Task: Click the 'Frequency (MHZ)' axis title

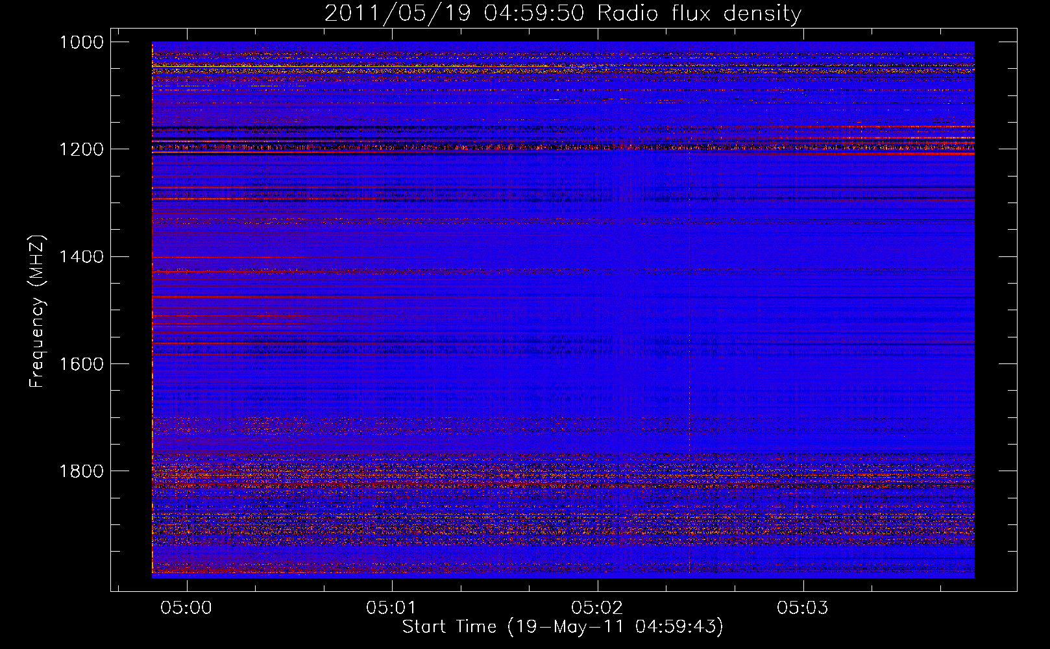Action: click(x=38, y=312)
